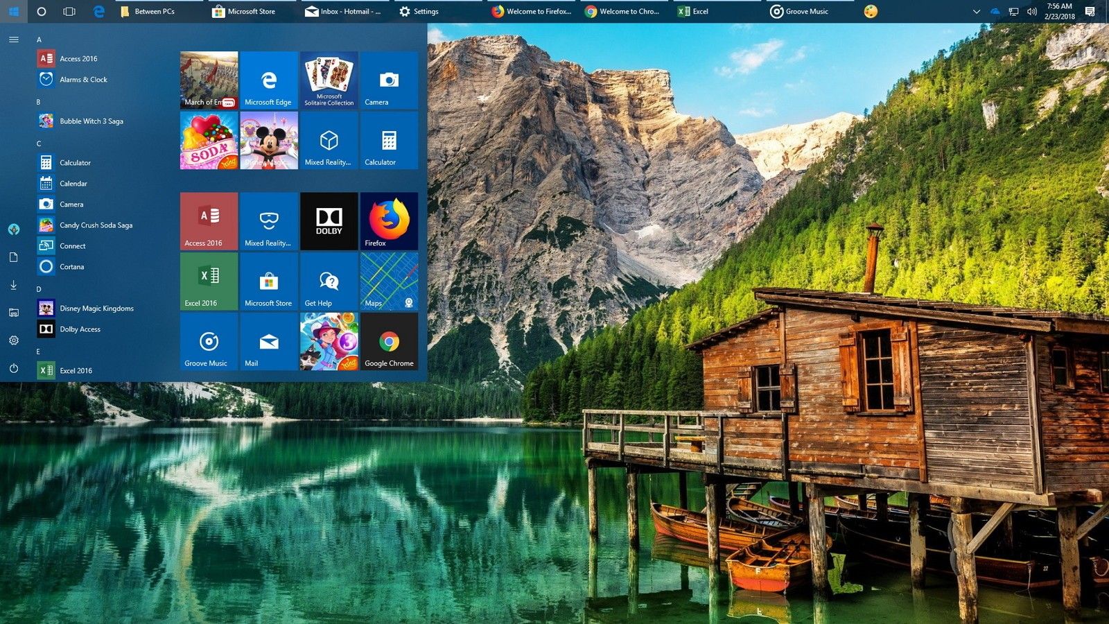Open the Camera tile
1109x624 pixels.
coord(389,80)
